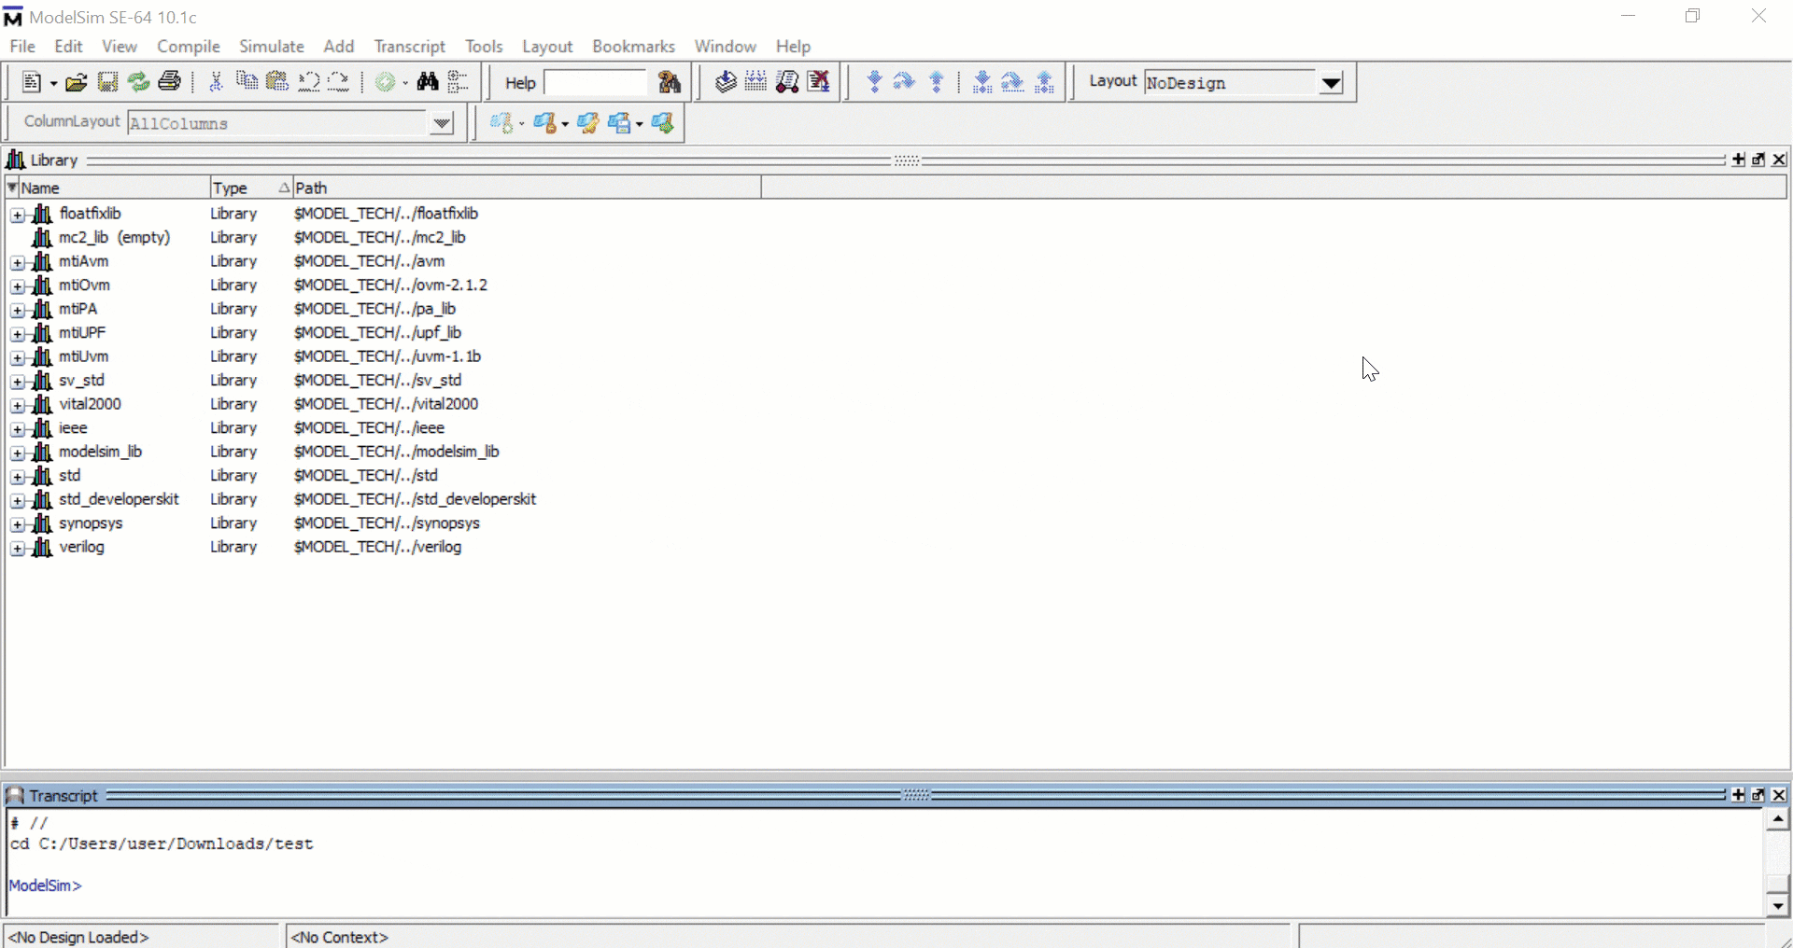
Task: Sort by the Path column header
Action: coord(527,188)
